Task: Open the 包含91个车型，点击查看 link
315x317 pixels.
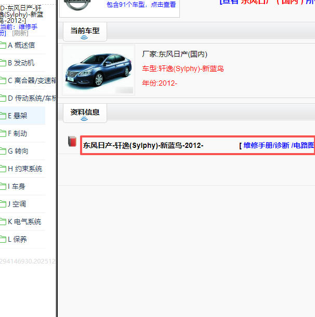Action: point(141,5)
